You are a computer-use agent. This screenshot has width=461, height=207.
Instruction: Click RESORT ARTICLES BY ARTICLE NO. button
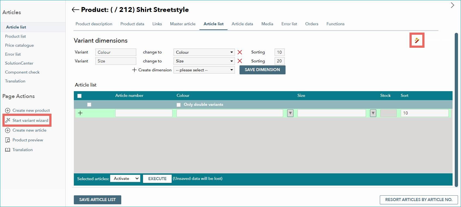[x=419, y=200]
